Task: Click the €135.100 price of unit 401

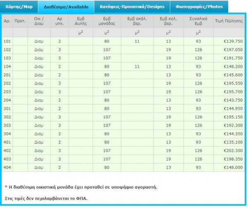Action: 233,142
